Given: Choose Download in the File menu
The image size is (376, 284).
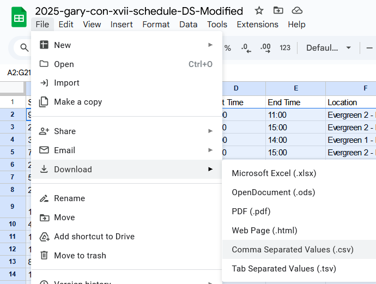Looking at the screenshot, I should tap(126, 170).
